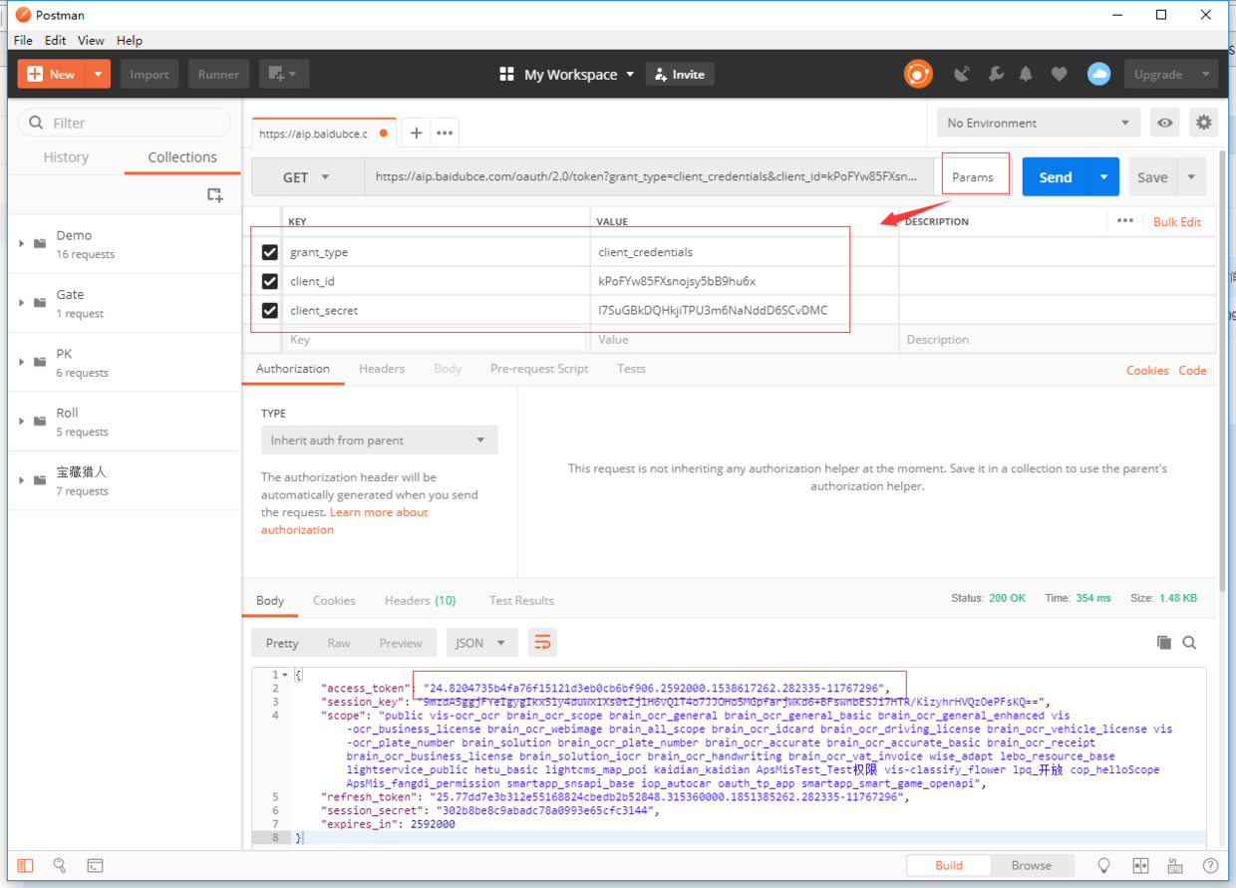Open the satellite capture requests icon
1236x888 pixels.
tap(962, 74)
